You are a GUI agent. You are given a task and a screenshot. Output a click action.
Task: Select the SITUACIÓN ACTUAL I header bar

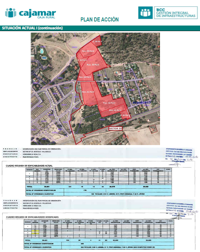tap(100, 28)
